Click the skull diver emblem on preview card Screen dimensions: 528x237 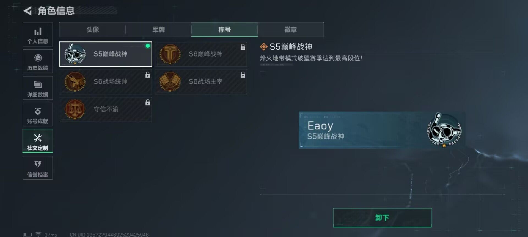coord(444,130)
